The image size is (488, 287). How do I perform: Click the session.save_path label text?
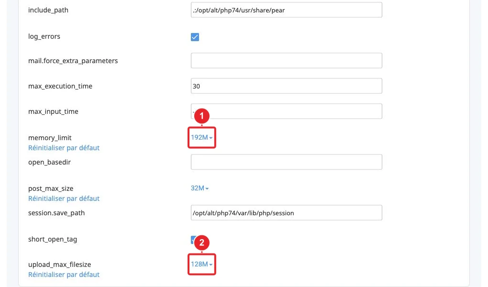click(x=56, y=213)
